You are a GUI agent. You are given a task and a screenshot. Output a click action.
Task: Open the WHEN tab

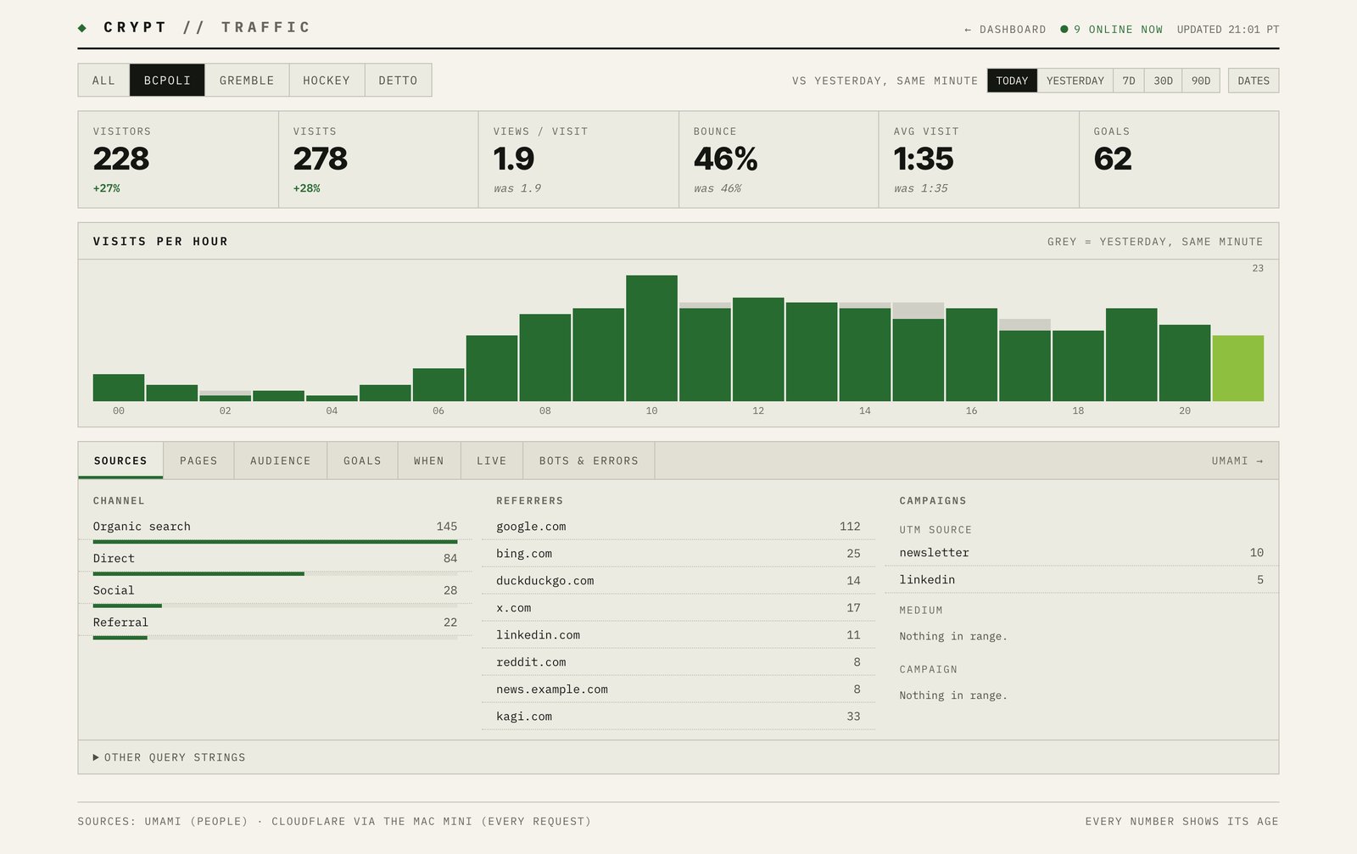(429, 460)
